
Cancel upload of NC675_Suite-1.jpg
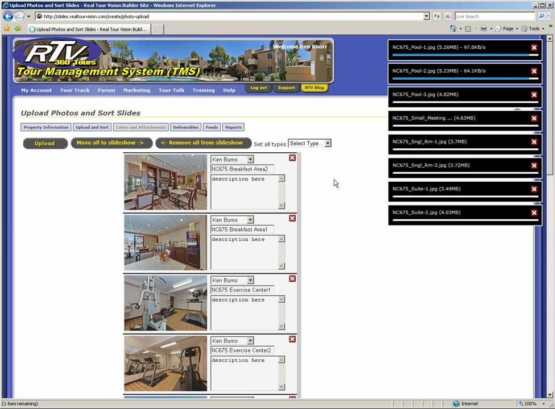click(x=534, y=189)
